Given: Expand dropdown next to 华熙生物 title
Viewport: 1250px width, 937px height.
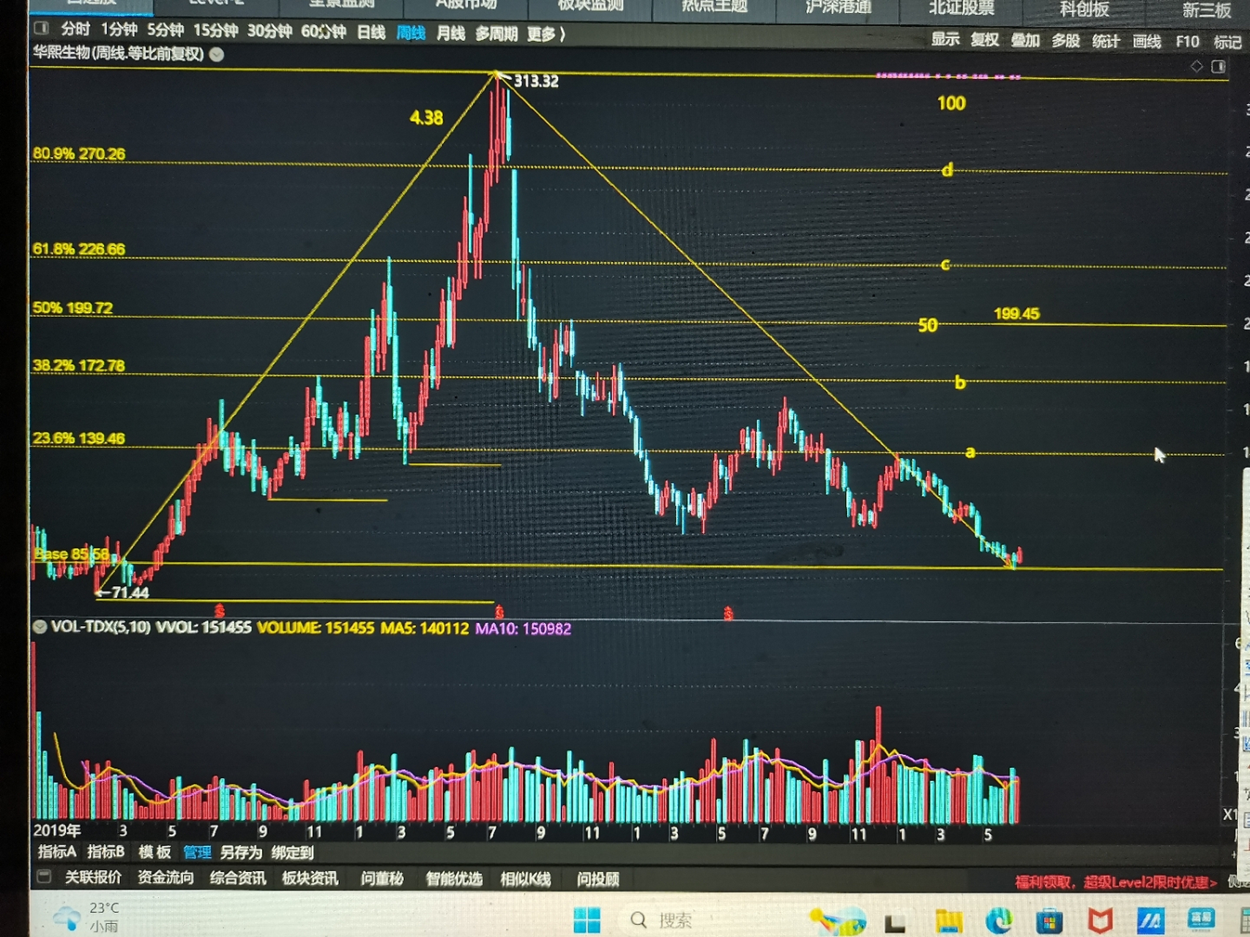Looking at the screenshot, I should 217,54.
